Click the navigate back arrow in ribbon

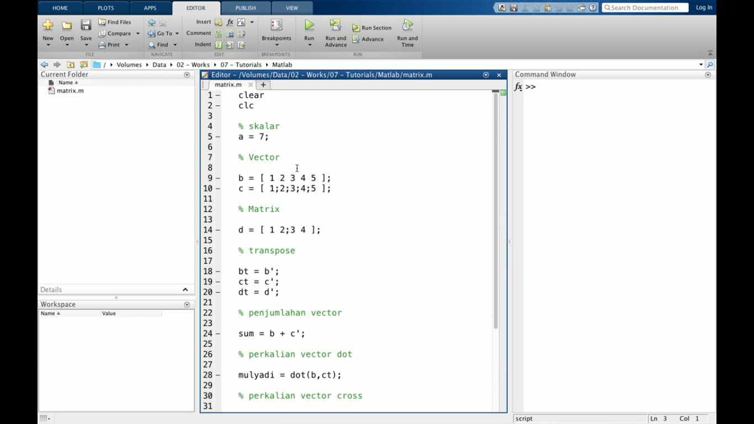tap(152, 23)
